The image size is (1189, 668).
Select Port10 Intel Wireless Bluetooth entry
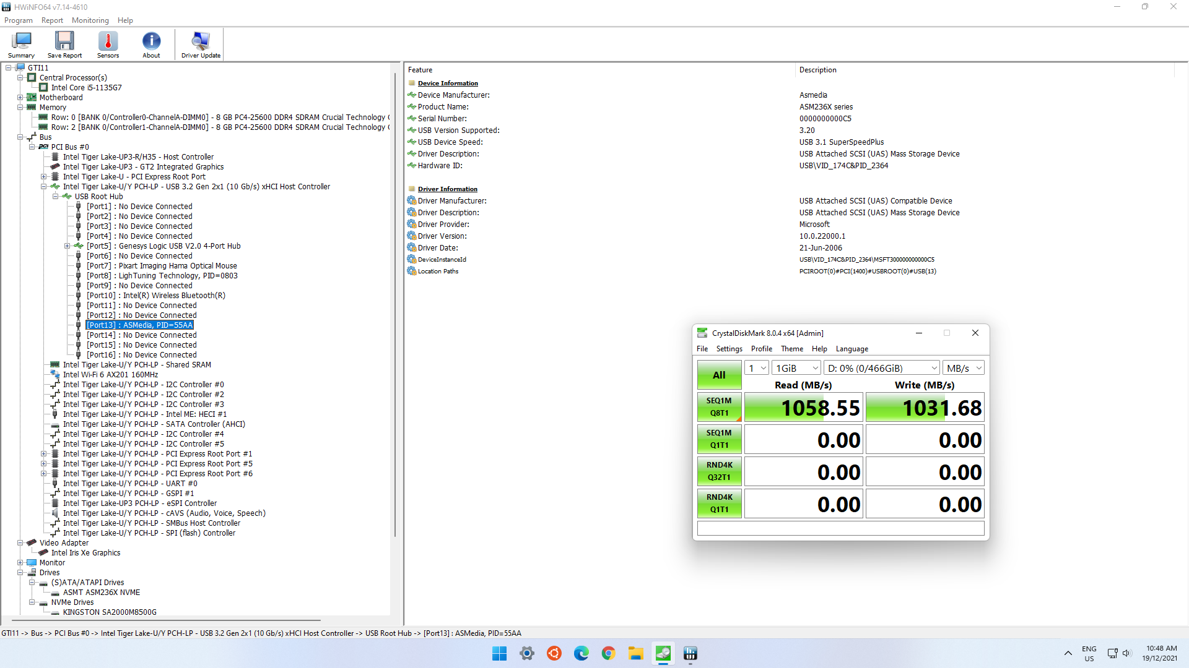coord(156,296)
